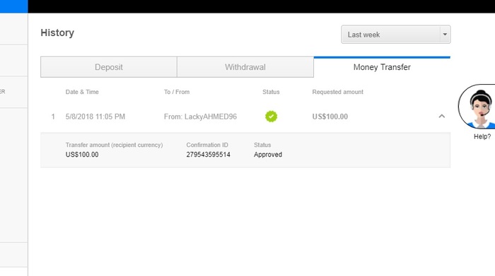Image resolution: width=495 pixels, height=276 pixels.
Task: Click the Confirmation ID label
Action: 207,145
